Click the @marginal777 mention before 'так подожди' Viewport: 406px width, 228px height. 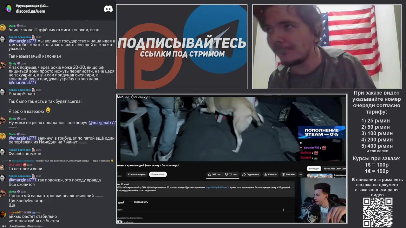[23, 180]
